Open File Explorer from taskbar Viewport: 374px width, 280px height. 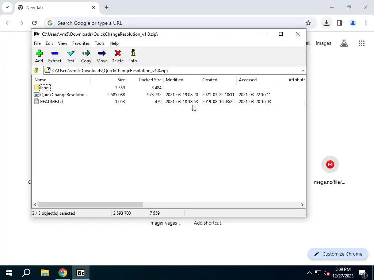pyautogui.click(x=45, y=273)
